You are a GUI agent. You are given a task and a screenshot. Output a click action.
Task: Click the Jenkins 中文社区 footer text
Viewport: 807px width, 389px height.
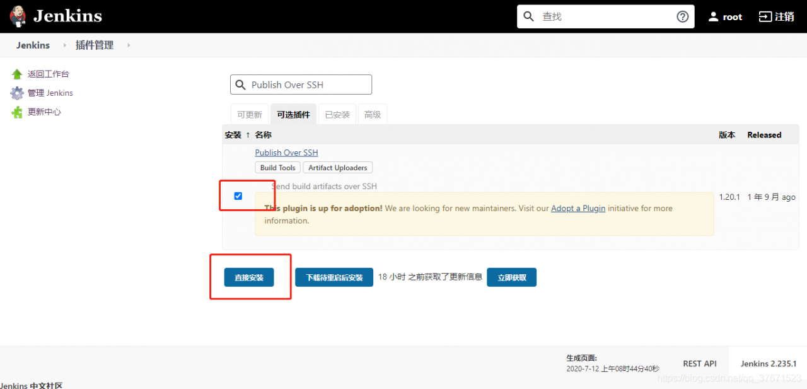(32, 385)
